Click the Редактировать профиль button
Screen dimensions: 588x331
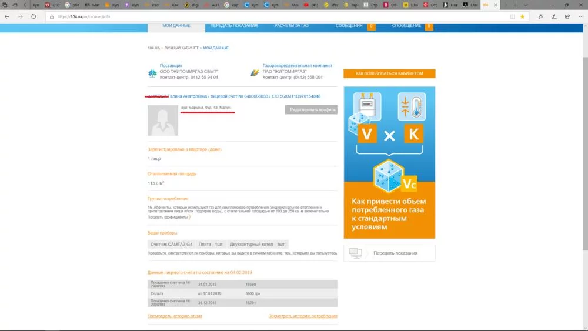pos(311,109)
